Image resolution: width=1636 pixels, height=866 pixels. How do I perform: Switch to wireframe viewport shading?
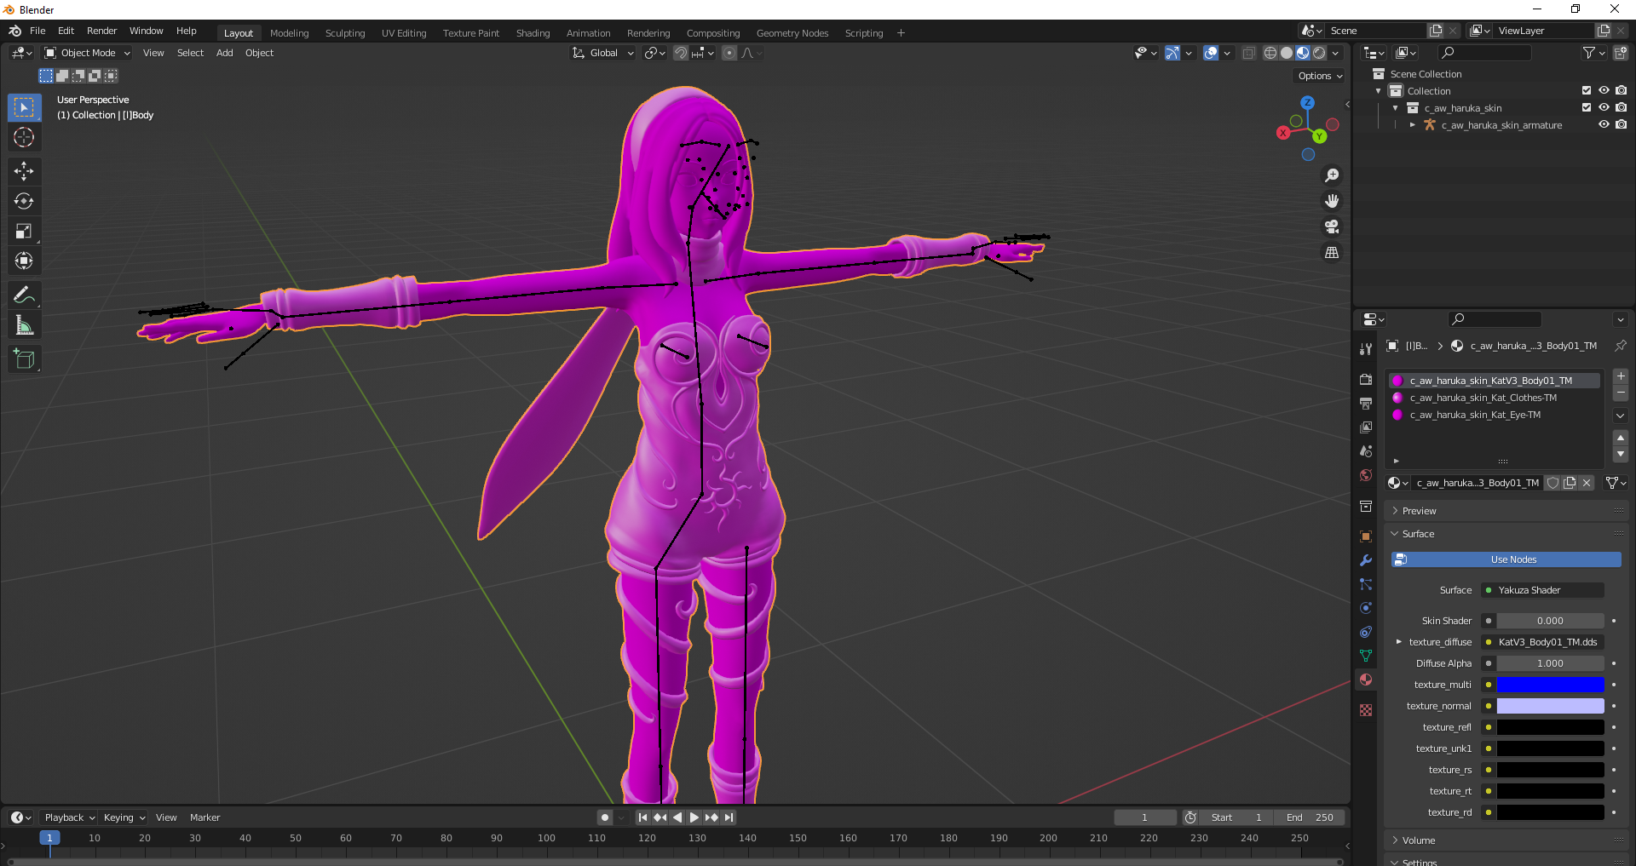(1270, 53)
